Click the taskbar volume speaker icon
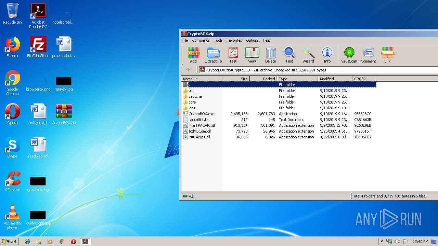The height and width of the screenshot is (246, 438). point(397,242)
